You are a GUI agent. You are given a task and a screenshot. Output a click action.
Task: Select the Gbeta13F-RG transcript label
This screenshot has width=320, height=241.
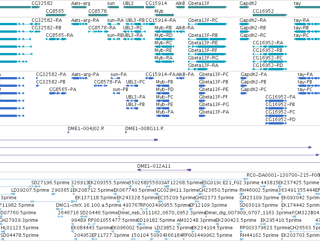pyautogui.click(x=203, y=58)
